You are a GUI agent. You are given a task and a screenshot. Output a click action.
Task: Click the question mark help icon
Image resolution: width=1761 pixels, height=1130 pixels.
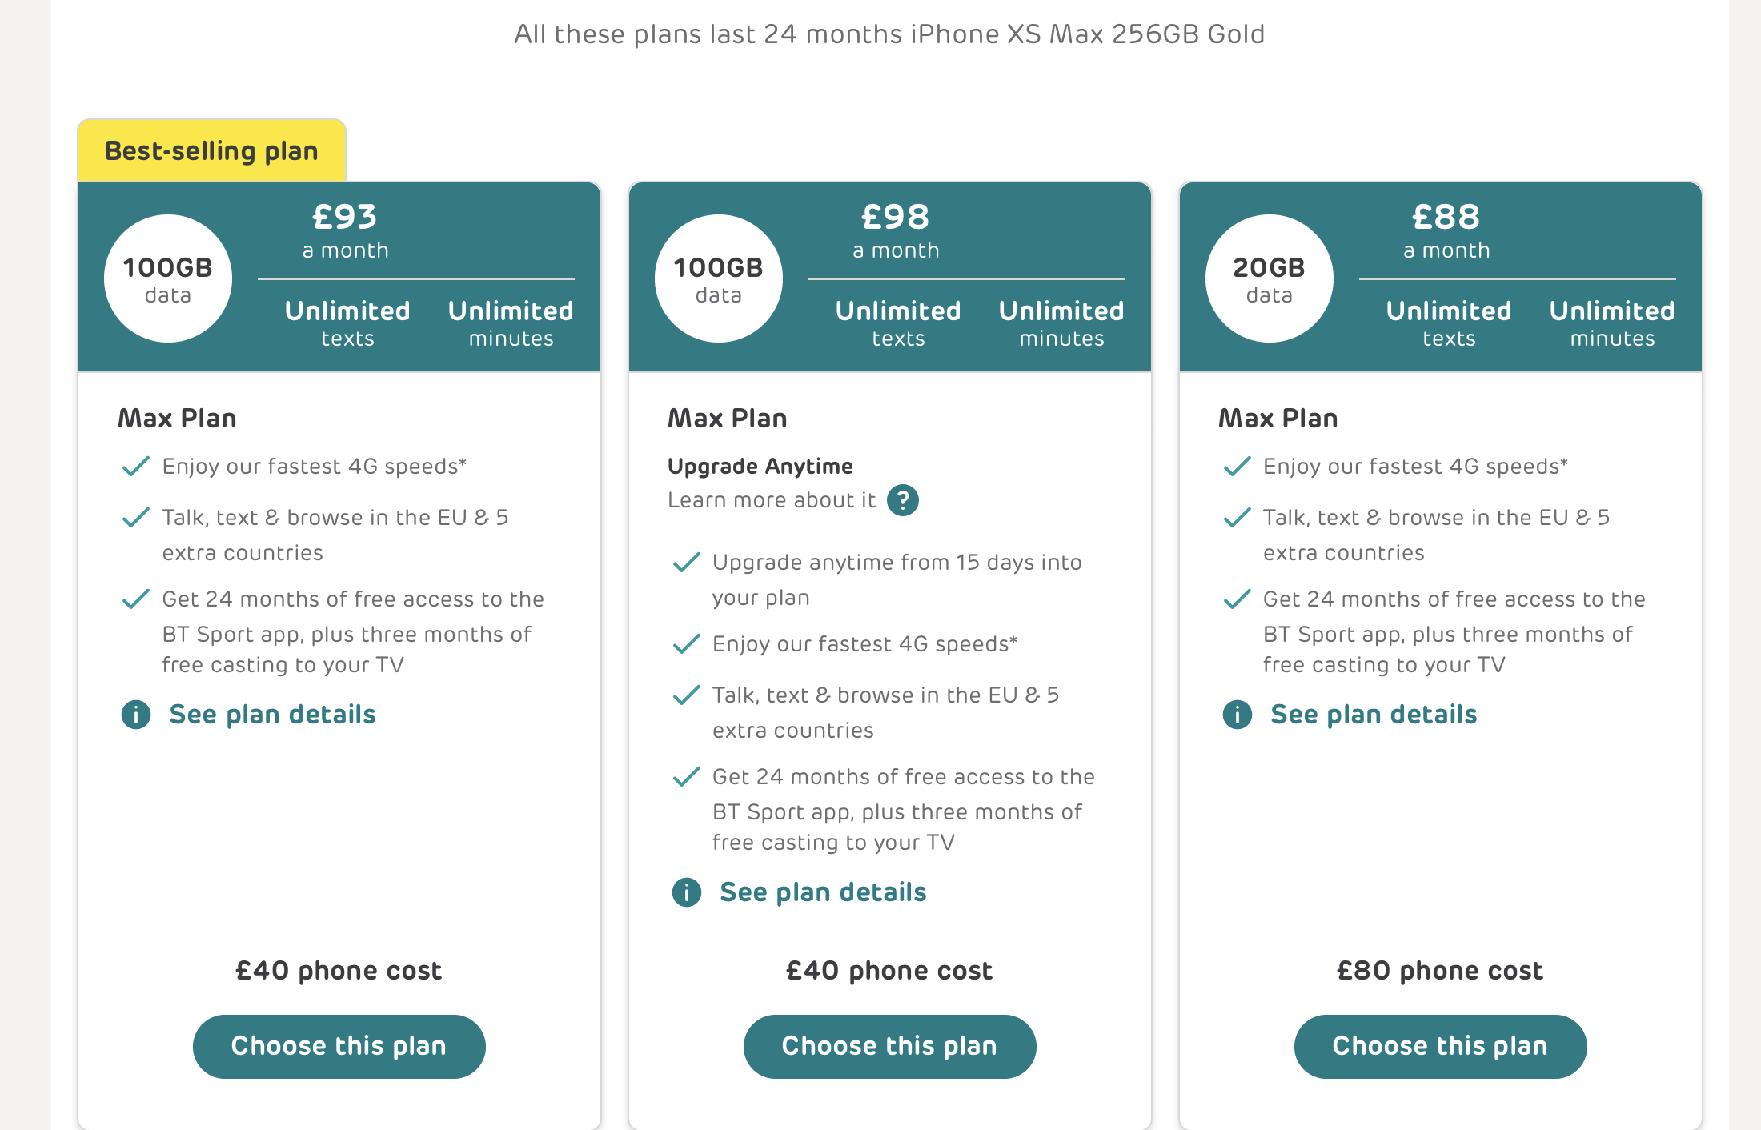903,501
